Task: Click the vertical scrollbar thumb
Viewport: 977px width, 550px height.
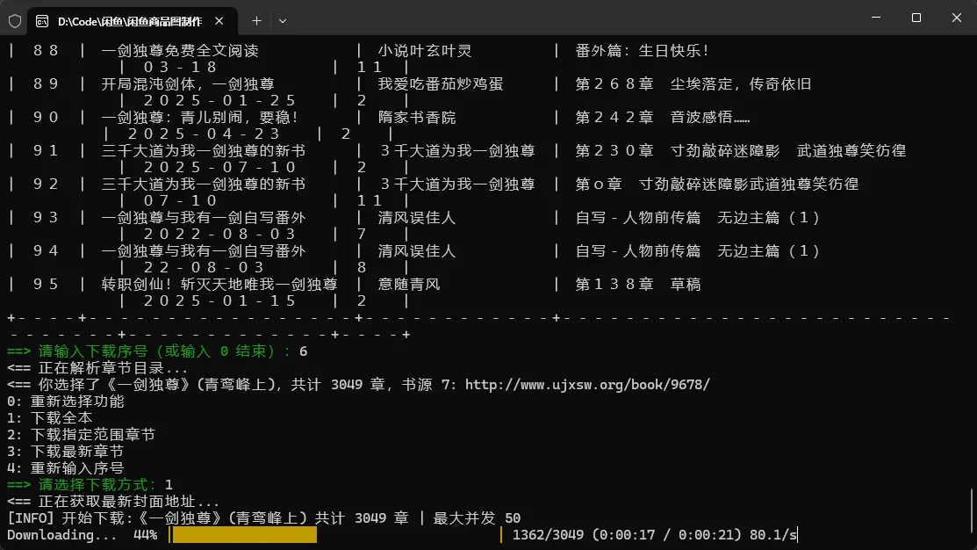Action: (972, 511)
